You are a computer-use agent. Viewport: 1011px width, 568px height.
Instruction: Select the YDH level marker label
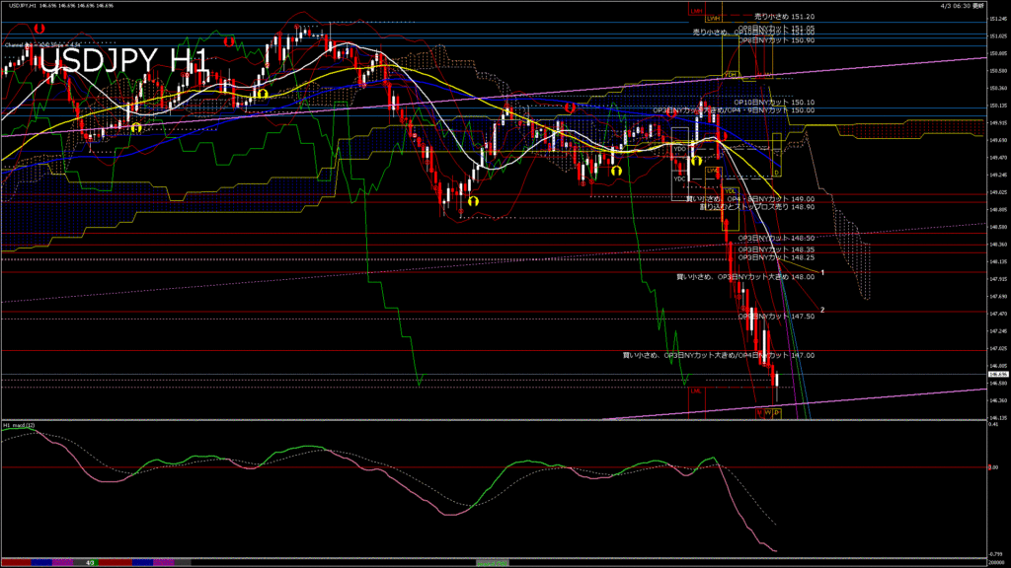click(x=731, y=74)
